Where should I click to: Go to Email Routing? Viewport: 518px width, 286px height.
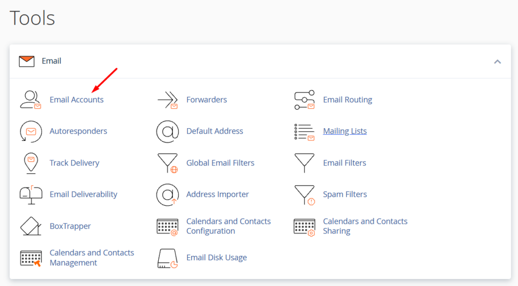pyautogui.click(x=348, y=99)
